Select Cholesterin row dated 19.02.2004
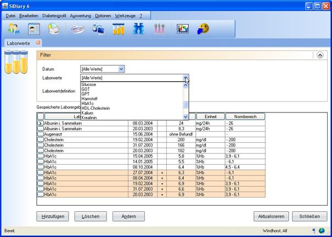 coord(151,140)
